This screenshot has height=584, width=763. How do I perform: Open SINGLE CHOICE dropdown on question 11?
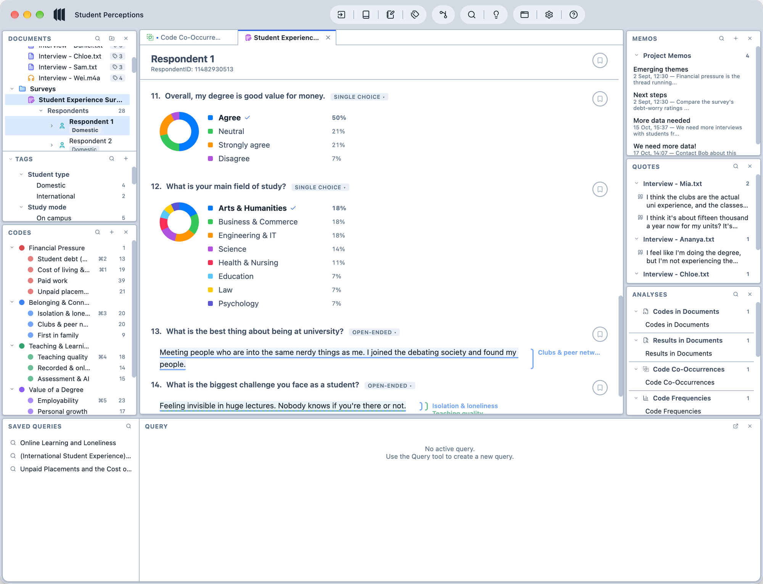[x=359, y=97]
